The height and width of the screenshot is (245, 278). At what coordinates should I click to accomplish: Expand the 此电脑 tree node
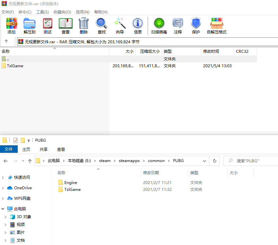tap(3, 209)
